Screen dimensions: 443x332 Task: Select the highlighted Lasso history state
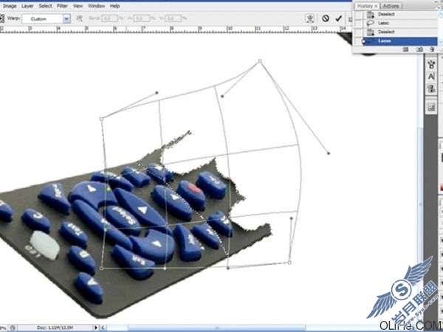pos(399,41)
